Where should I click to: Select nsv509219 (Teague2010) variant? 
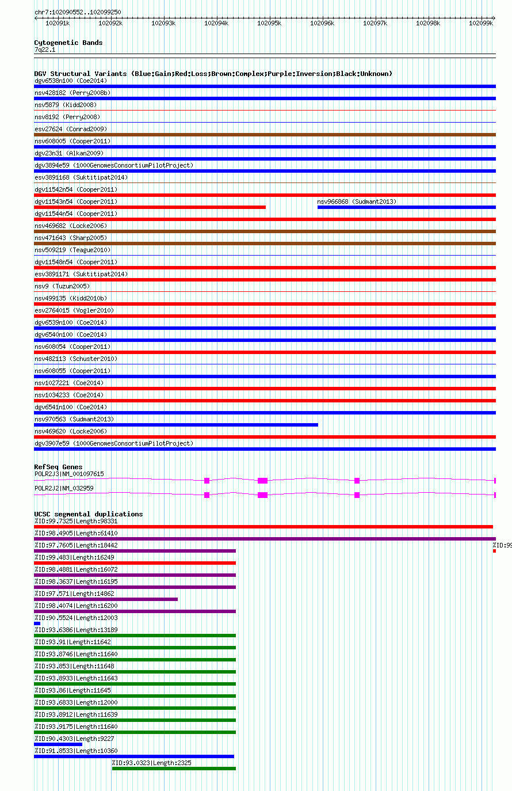[72, 250]
